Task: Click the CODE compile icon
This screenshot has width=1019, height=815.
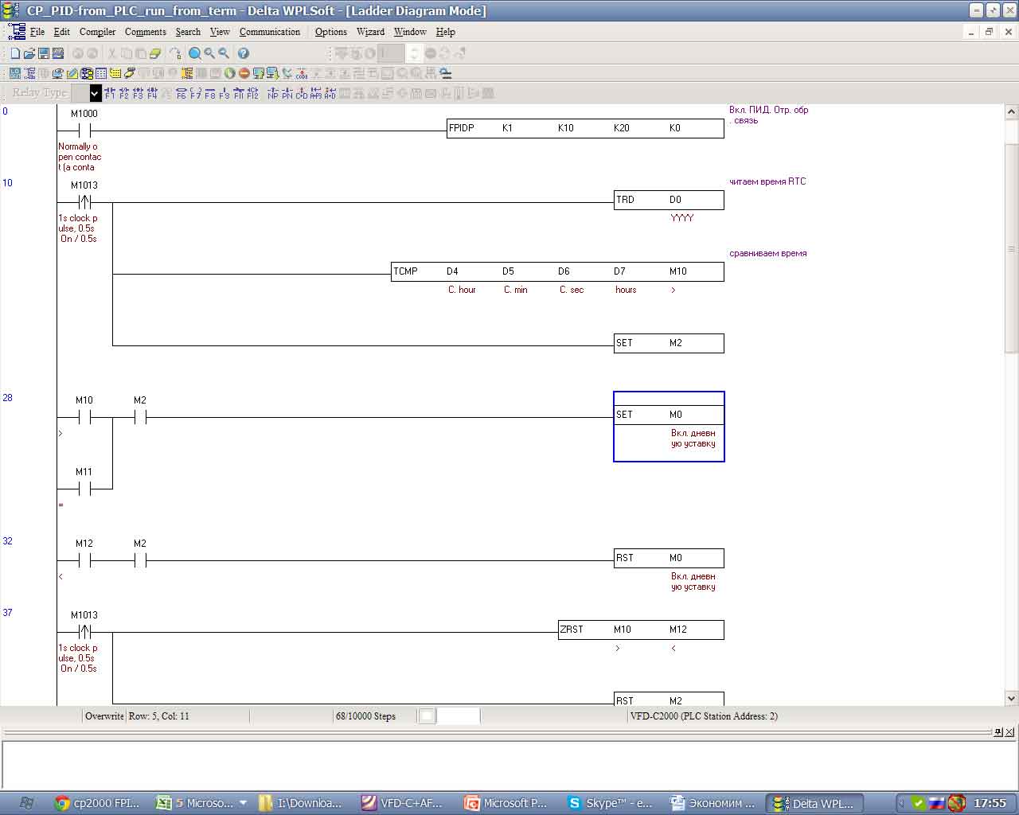Action: coord(302,73)
